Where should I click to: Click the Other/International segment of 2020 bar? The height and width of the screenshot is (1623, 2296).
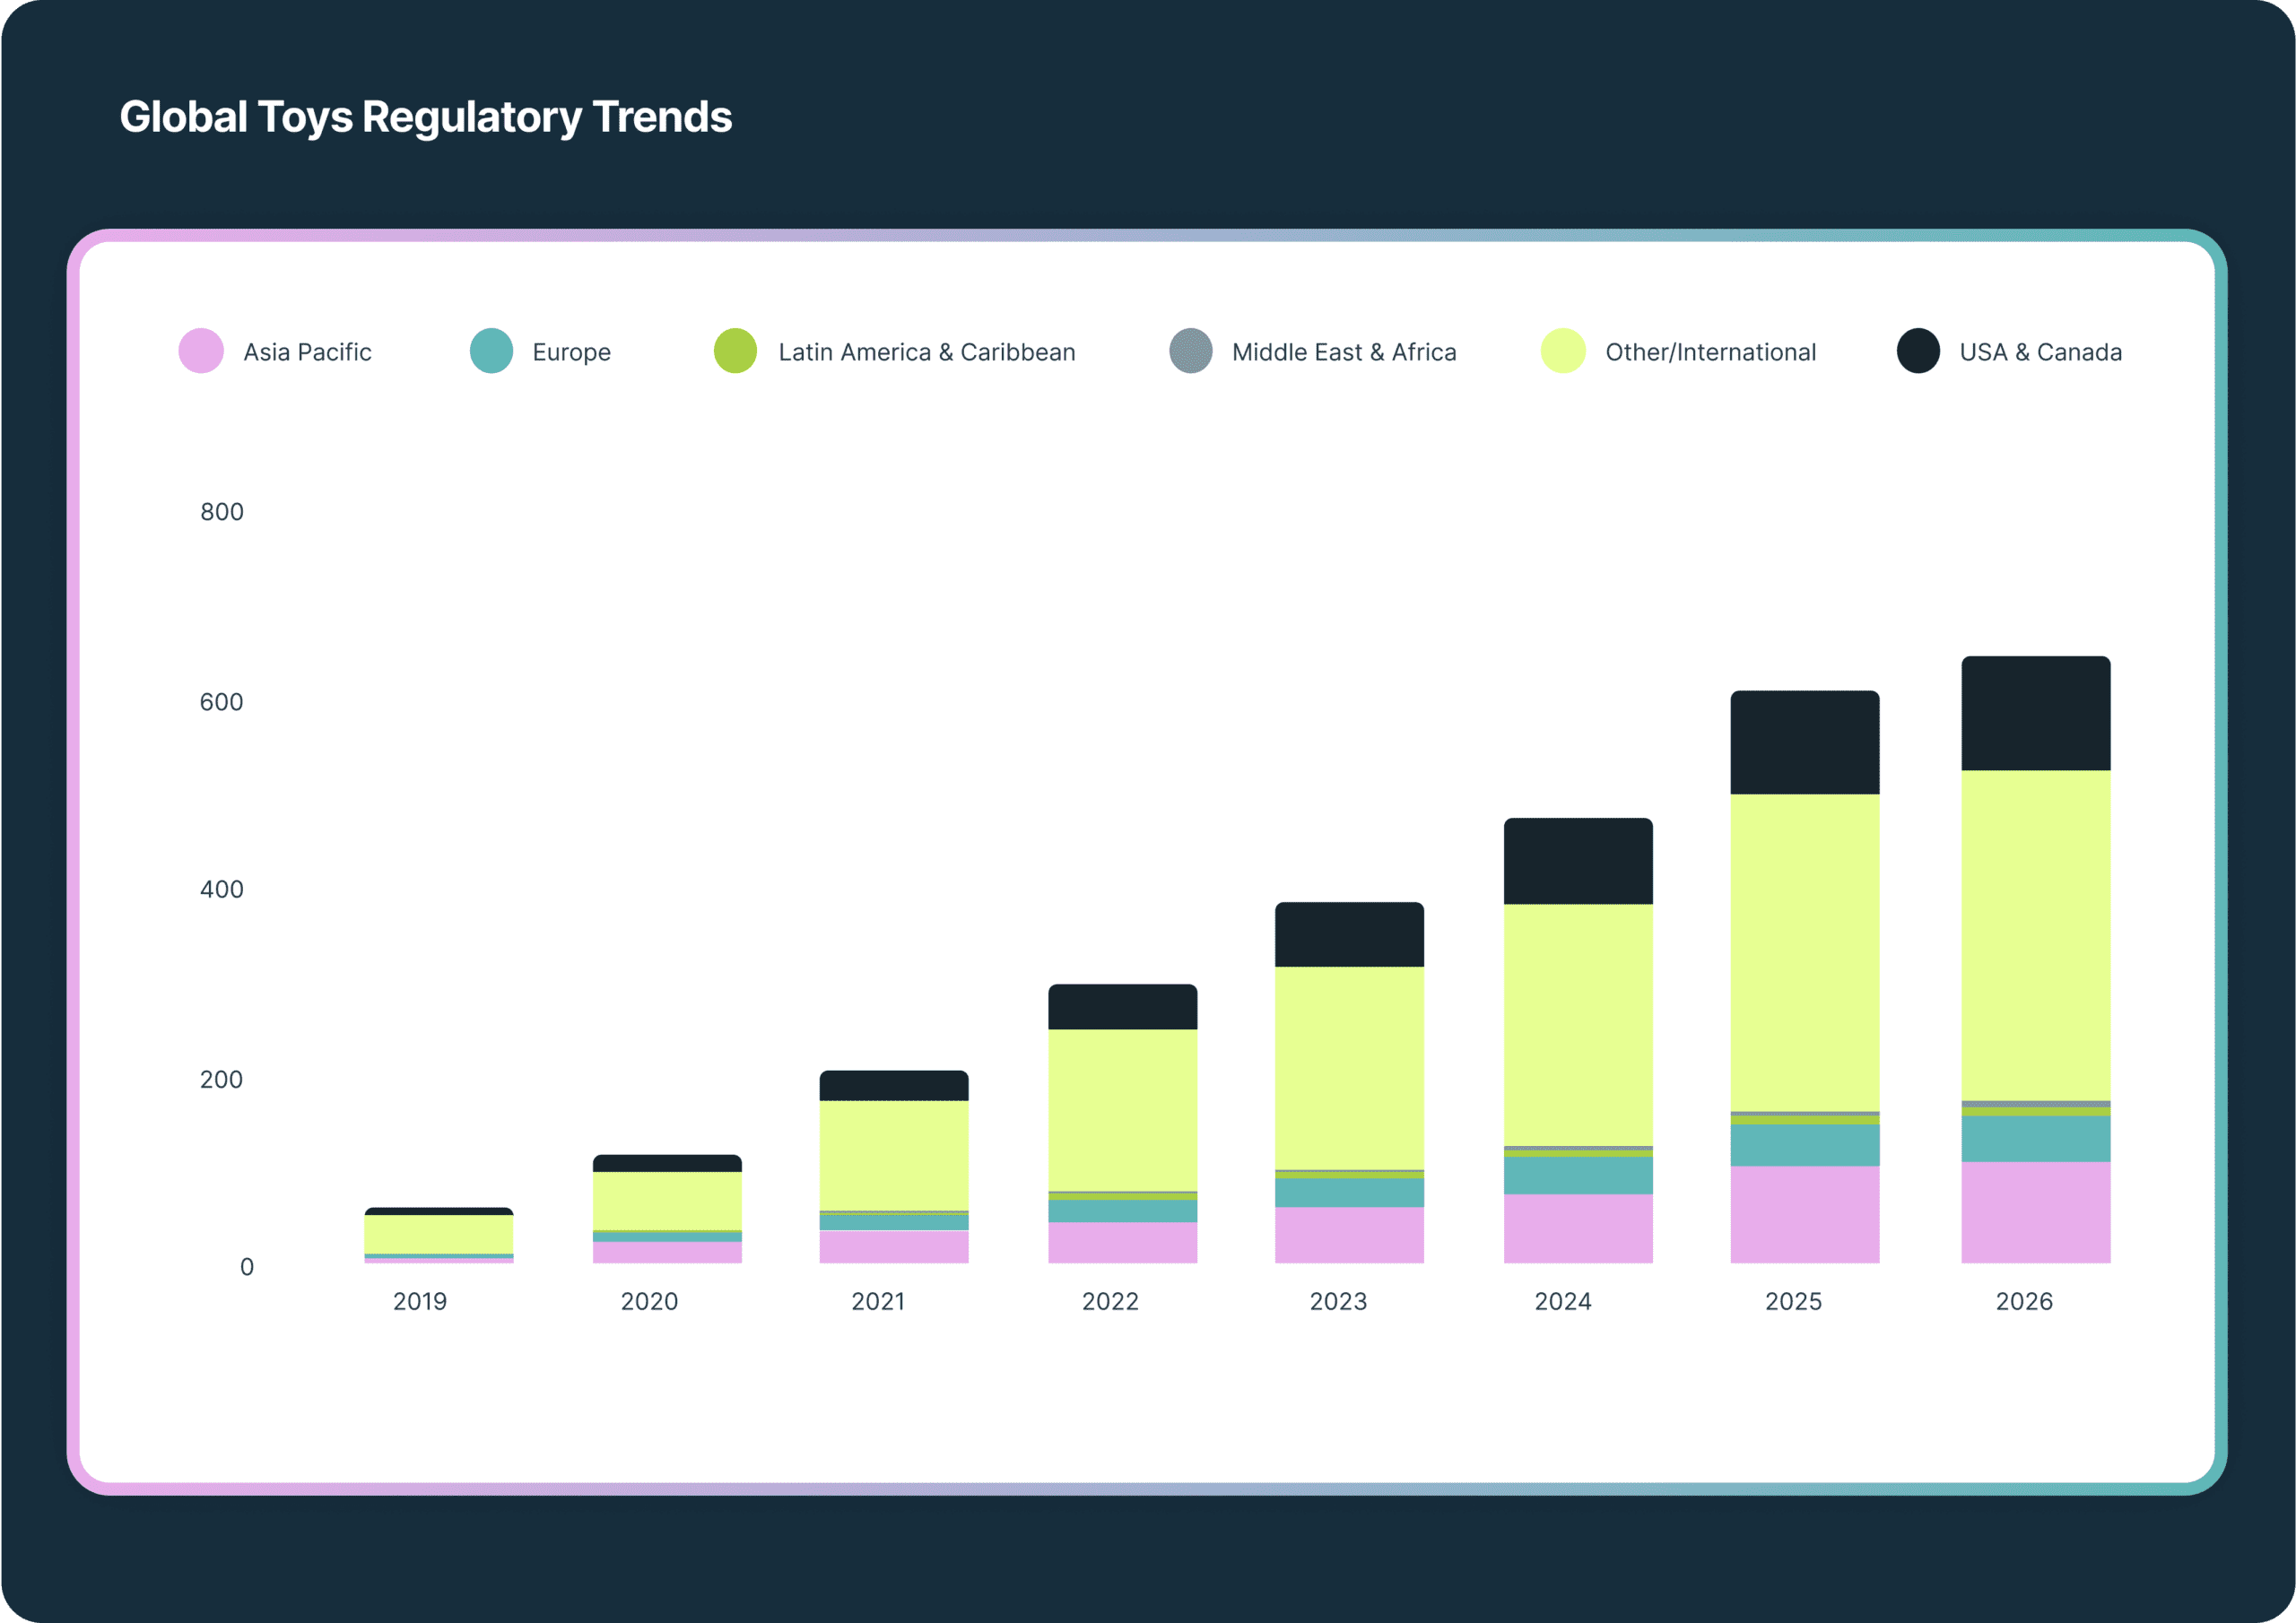667,1200
